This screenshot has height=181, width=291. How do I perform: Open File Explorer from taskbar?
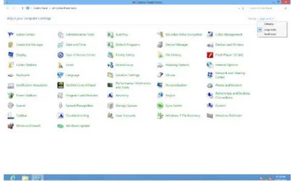25,177
